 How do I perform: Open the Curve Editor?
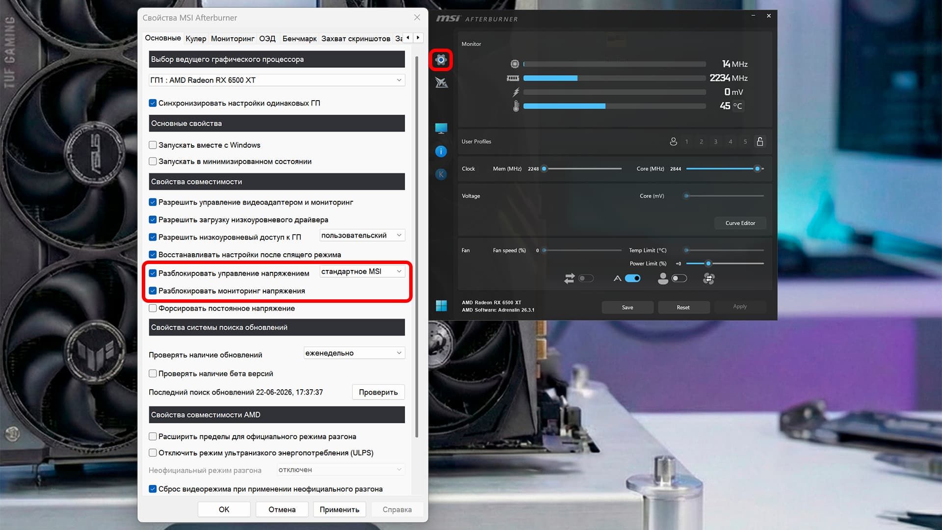coord(740,223)
